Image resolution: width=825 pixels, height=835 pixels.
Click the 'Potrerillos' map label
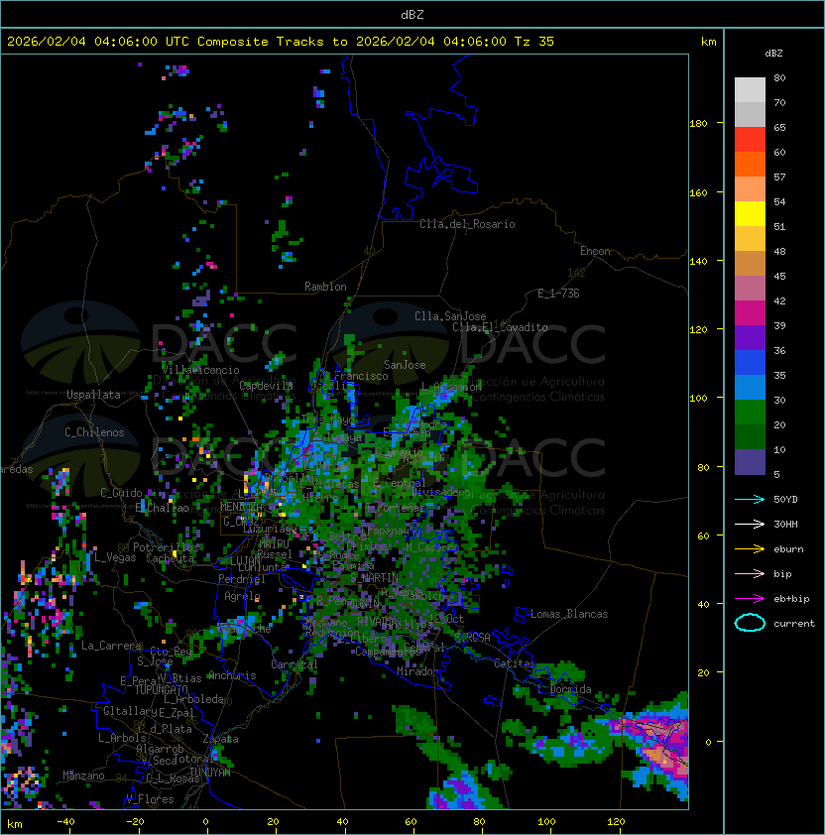click(x=166, y=547)
